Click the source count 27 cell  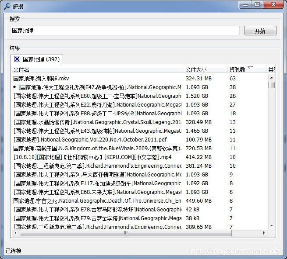pos(233,105)
